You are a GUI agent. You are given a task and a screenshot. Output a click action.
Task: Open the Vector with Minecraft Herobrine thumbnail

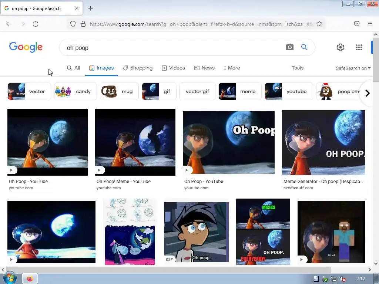click(331, 232)
